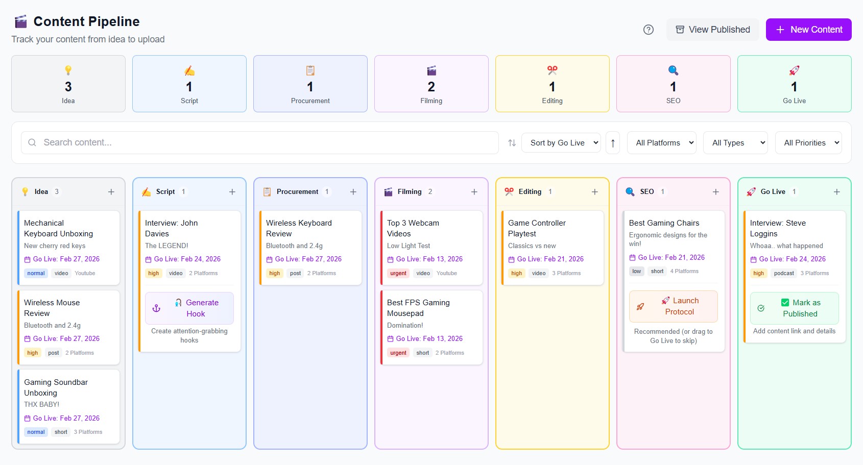Viewport: 863px width, 465px height.
Task: Click the urgent priority tag on Best FPS Gaming Mousepad
Action: [398, 353]
